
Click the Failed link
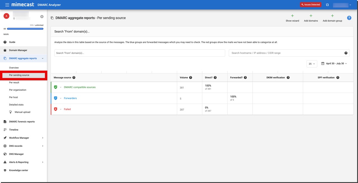pyautogui.click(x=67, y=109)
